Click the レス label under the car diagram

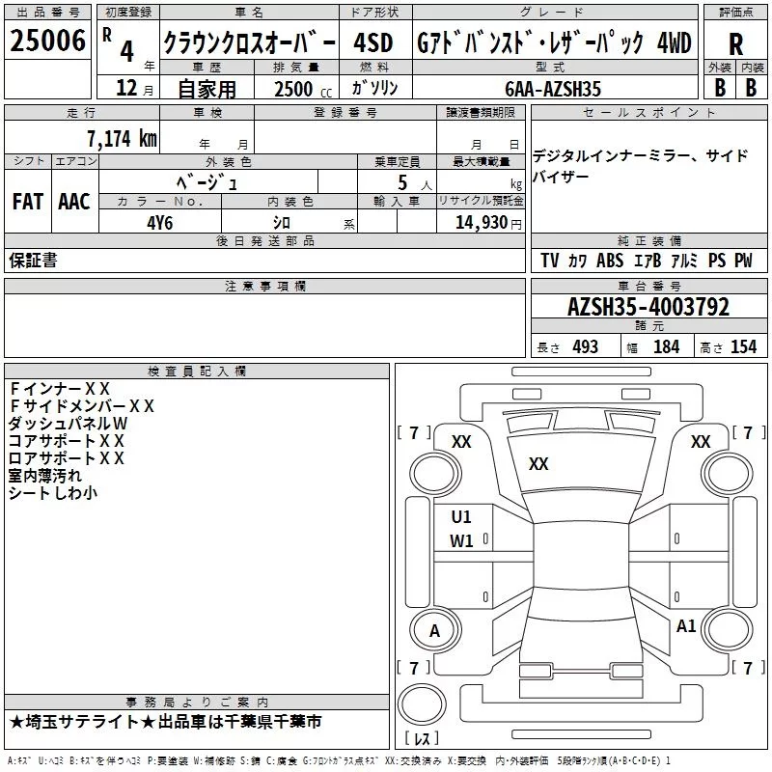click(421, 738)
